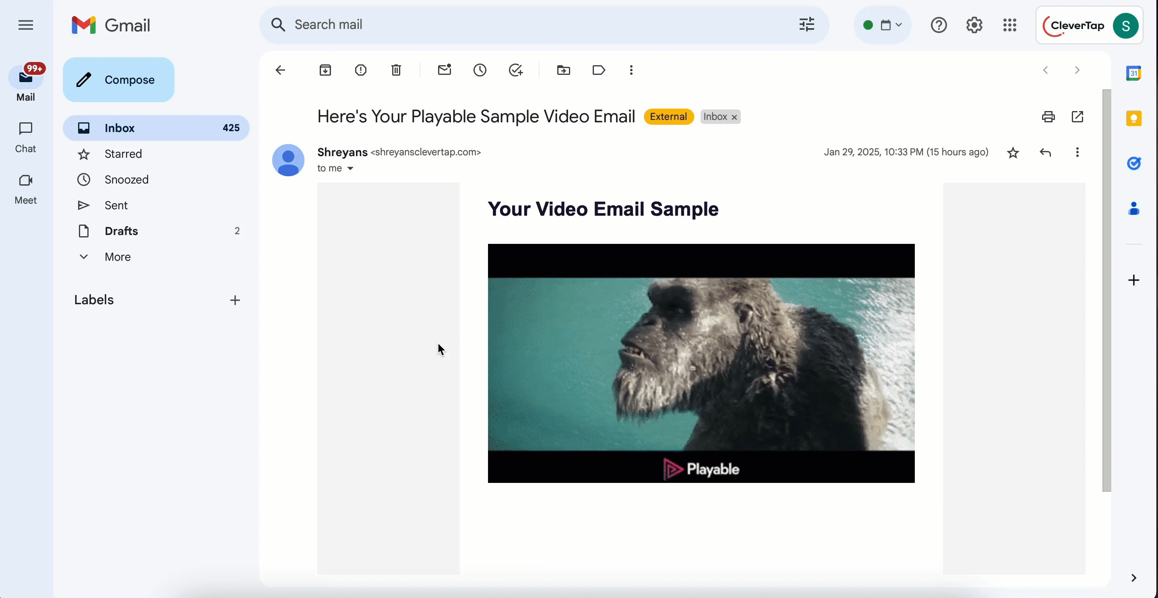
Task: Switch to the Meet section
Action: pos(26,189)
